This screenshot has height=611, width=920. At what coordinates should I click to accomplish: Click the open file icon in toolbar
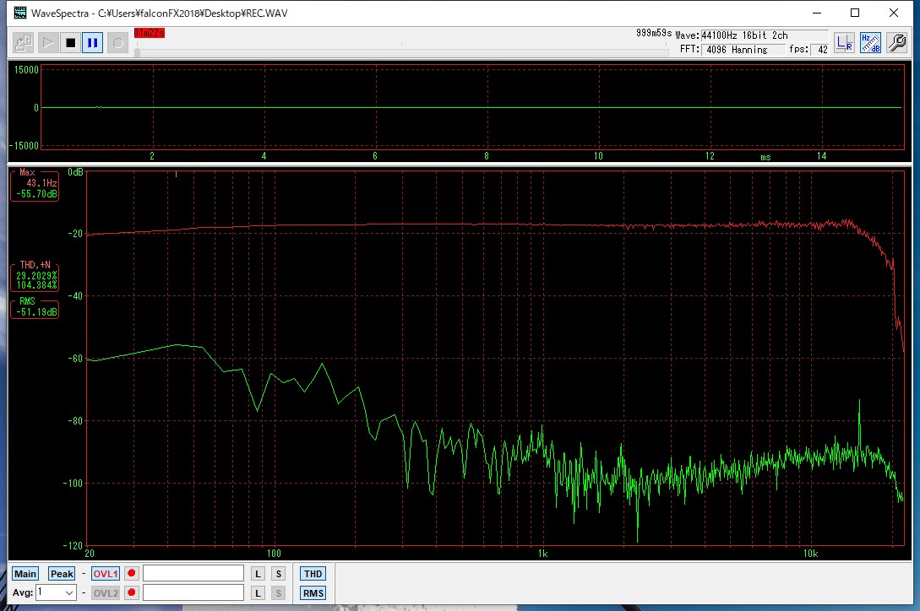[24, 42]
